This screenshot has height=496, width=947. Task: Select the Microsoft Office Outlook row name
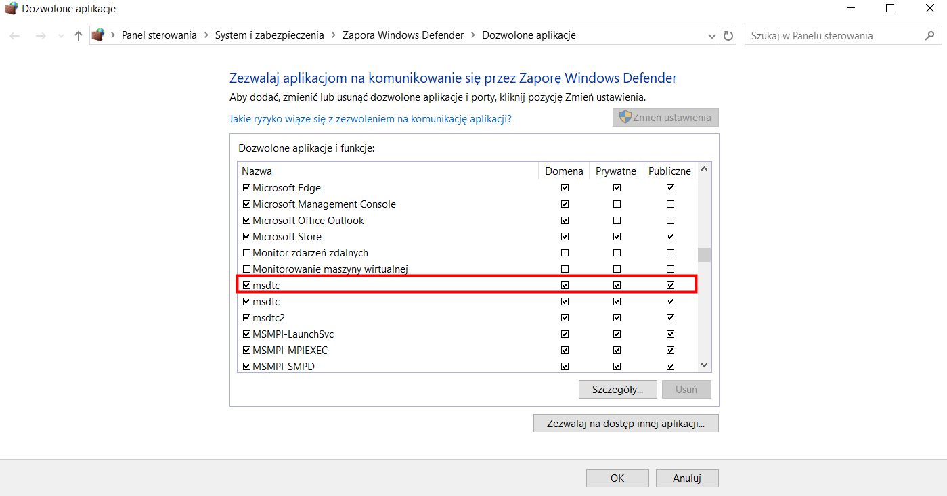308,221
